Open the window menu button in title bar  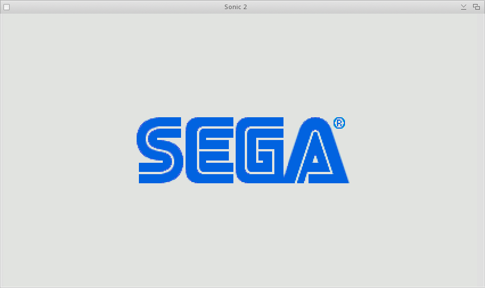tap(7, 7)
